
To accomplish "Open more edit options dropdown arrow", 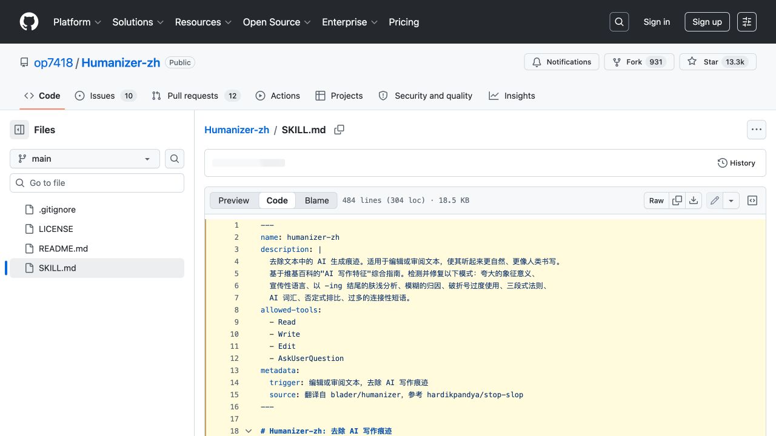I will pyautogui.click(x=731, y=200).
